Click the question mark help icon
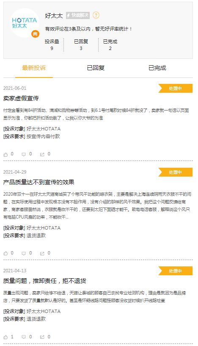Viewport: 198px width, 346px height. (96, 15)
